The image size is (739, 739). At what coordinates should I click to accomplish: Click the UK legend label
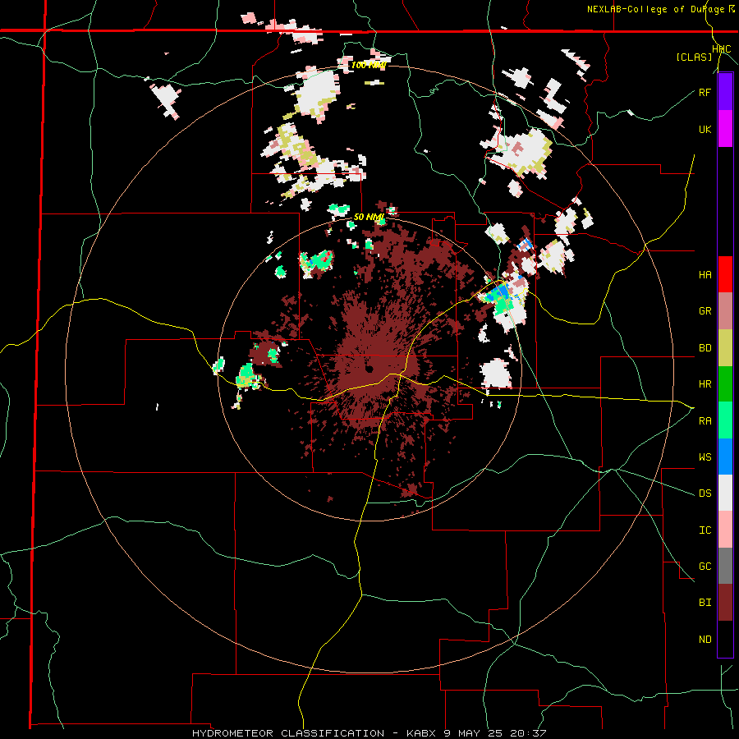click(x=705, y=129)
